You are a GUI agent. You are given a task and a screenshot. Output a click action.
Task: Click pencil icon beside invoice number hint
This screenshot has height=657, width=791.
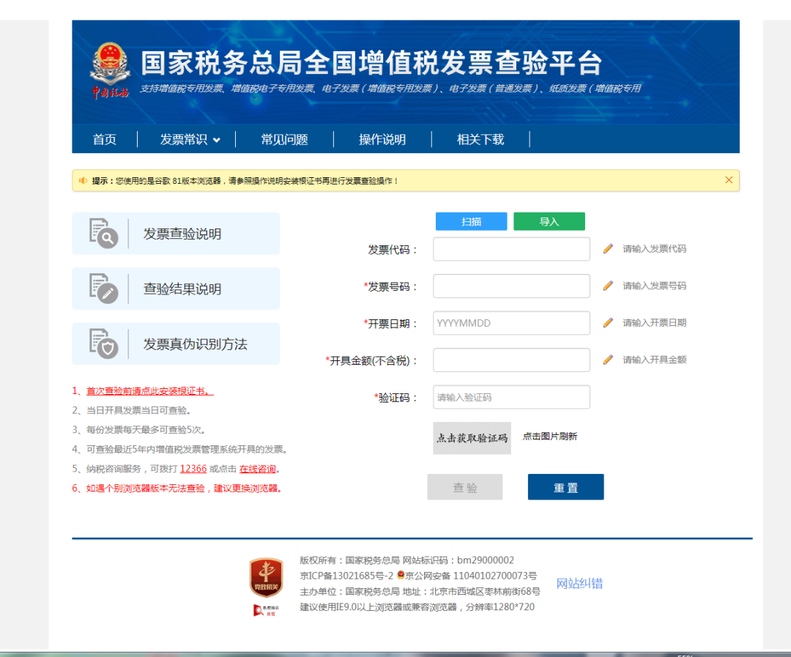point(609,286)
